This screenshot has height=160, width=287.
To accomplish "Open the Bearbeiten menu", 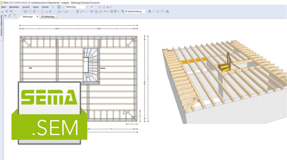I will pyautogui.click(x=14, y=6).
